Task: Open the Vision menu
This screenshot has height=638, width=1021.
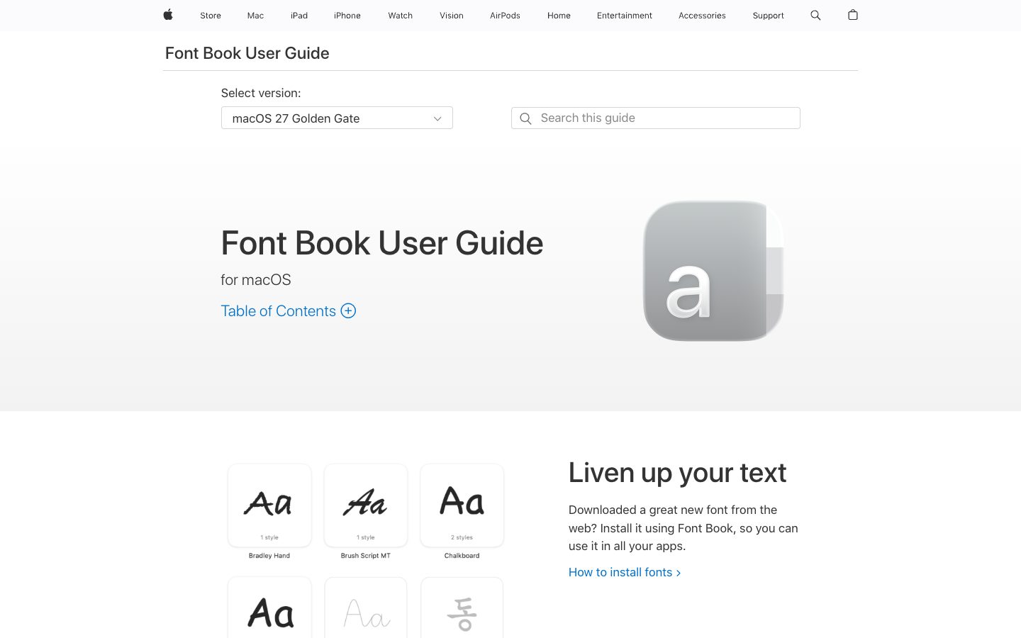Action: 452,15
